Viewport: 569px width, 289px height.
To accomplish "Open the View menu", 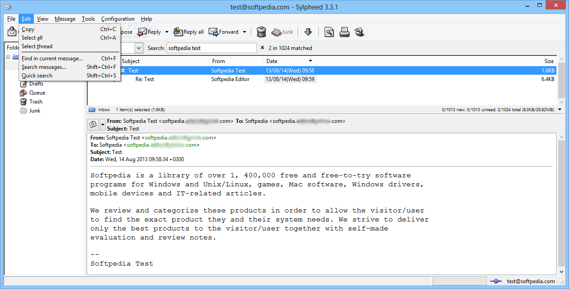I will [43, 19].
